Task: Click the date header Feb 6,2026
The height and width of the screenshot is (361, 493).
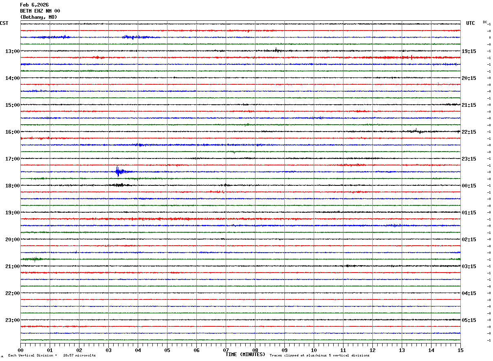Action: 34,5
